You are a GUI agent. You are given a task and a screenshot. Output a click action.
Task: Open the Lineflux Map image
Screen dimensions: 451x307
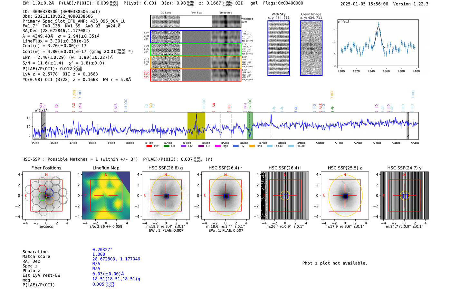(106, 196)
